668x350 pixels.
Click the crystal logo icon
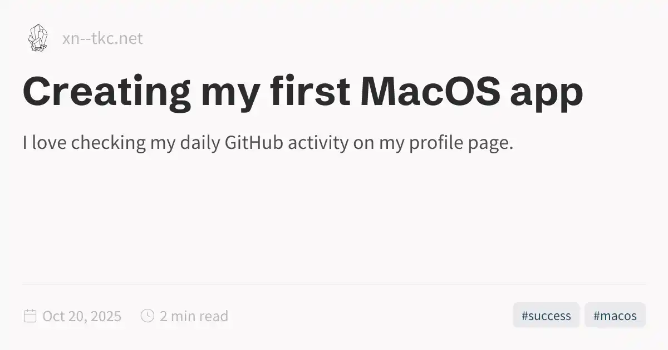[x=37, y=38]
